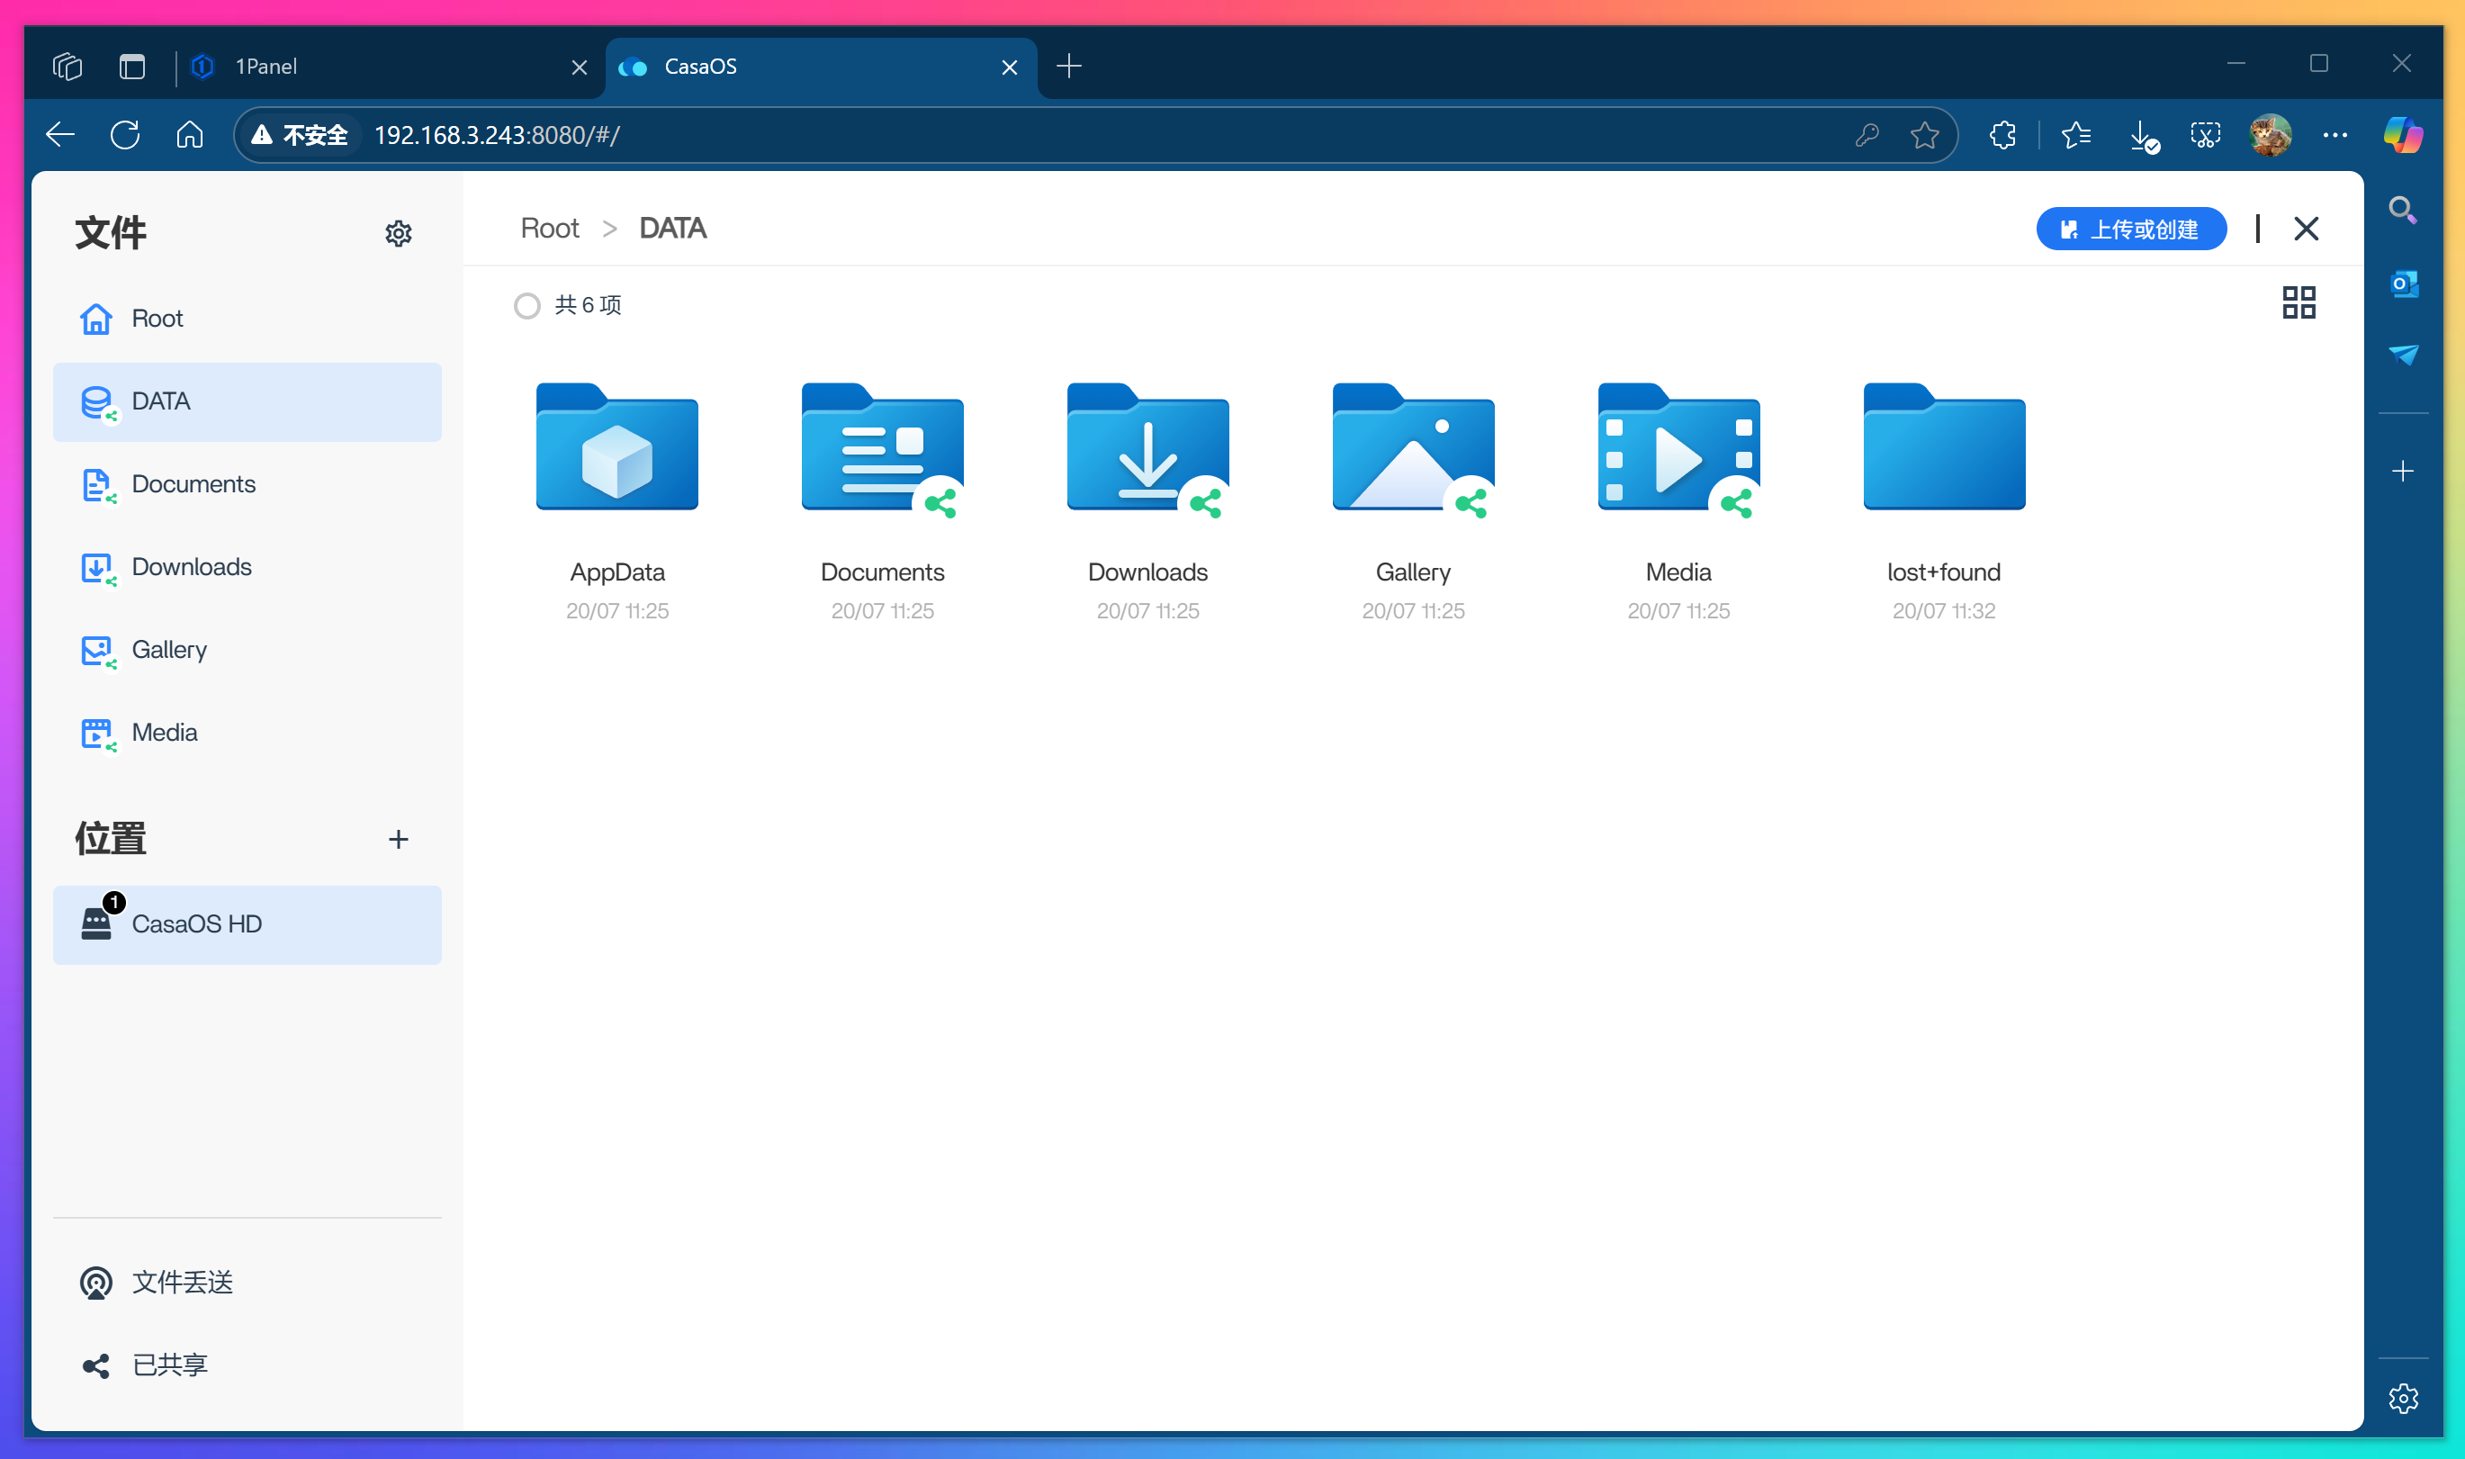Open the Media folder icon
Screen dimensions: 2465x1459
coord(1678,448)
